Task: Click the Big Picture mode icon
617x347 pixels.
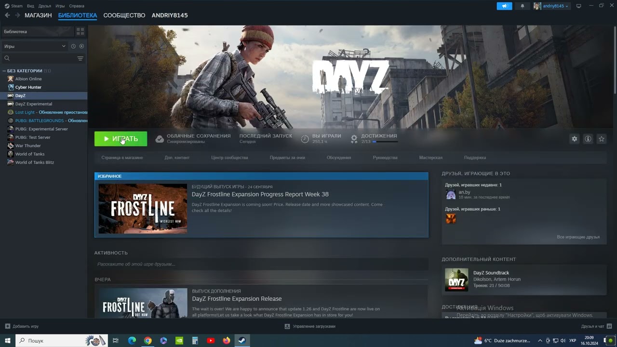Action: (579, 6)
